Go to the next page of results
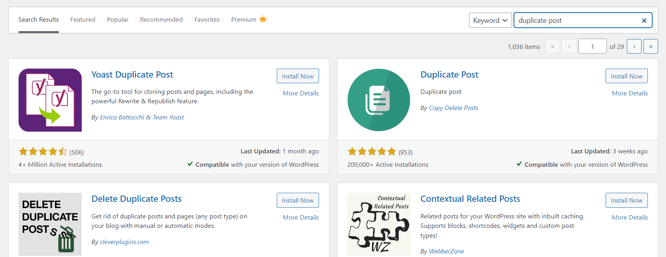 tap(634, 47)
